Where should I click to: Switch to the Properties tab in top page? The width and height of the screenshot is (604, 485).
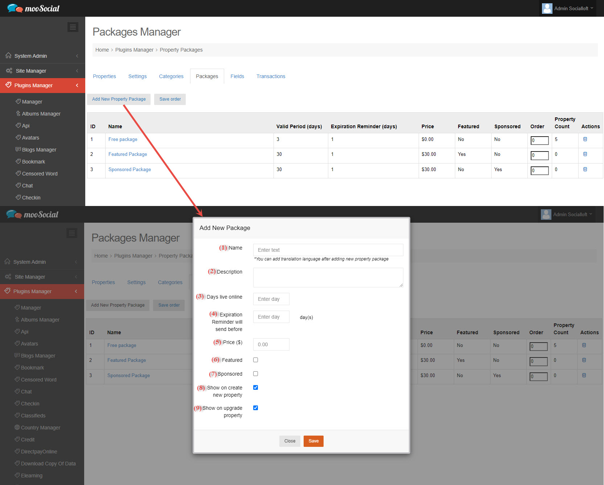(x=104, y=76)
